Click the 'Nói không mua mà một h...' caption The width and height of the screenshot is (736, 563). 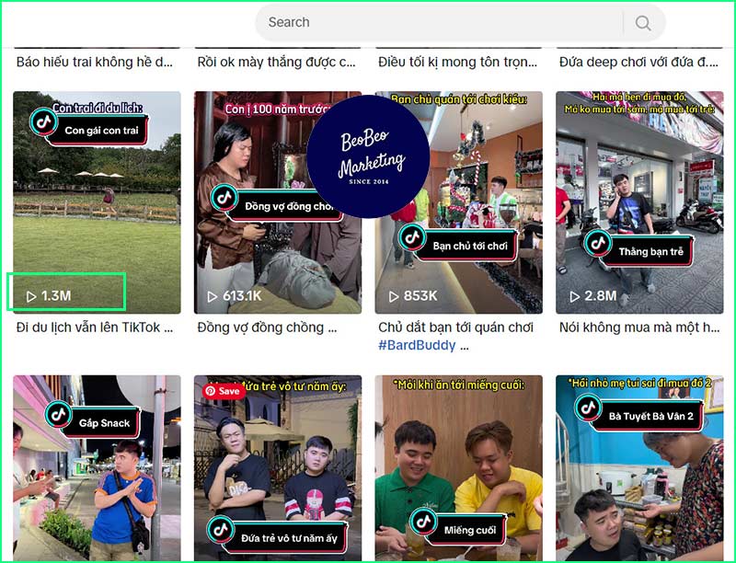pyautogui.click(x=638, y=327)
